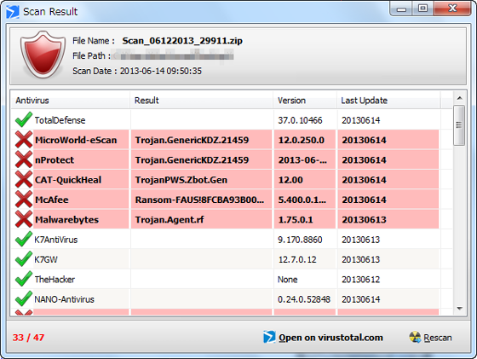Image resolution: width=477 pixels, height=359 pixels.
Task: Click the red shield threat icon
Action: point(43,55)
